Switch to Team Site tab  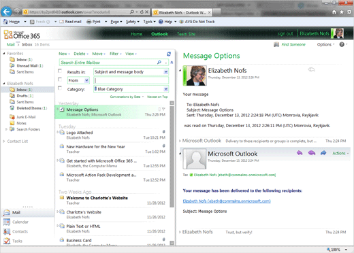(x=186, y=34)
